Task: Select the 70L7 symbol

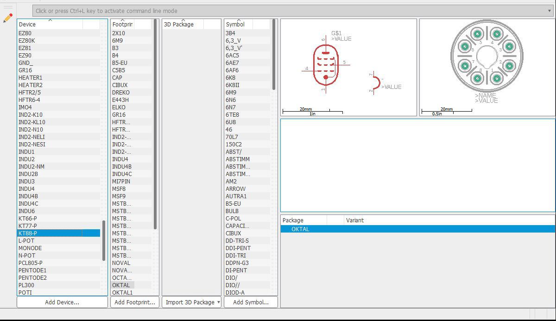Action: coord(247,137)
